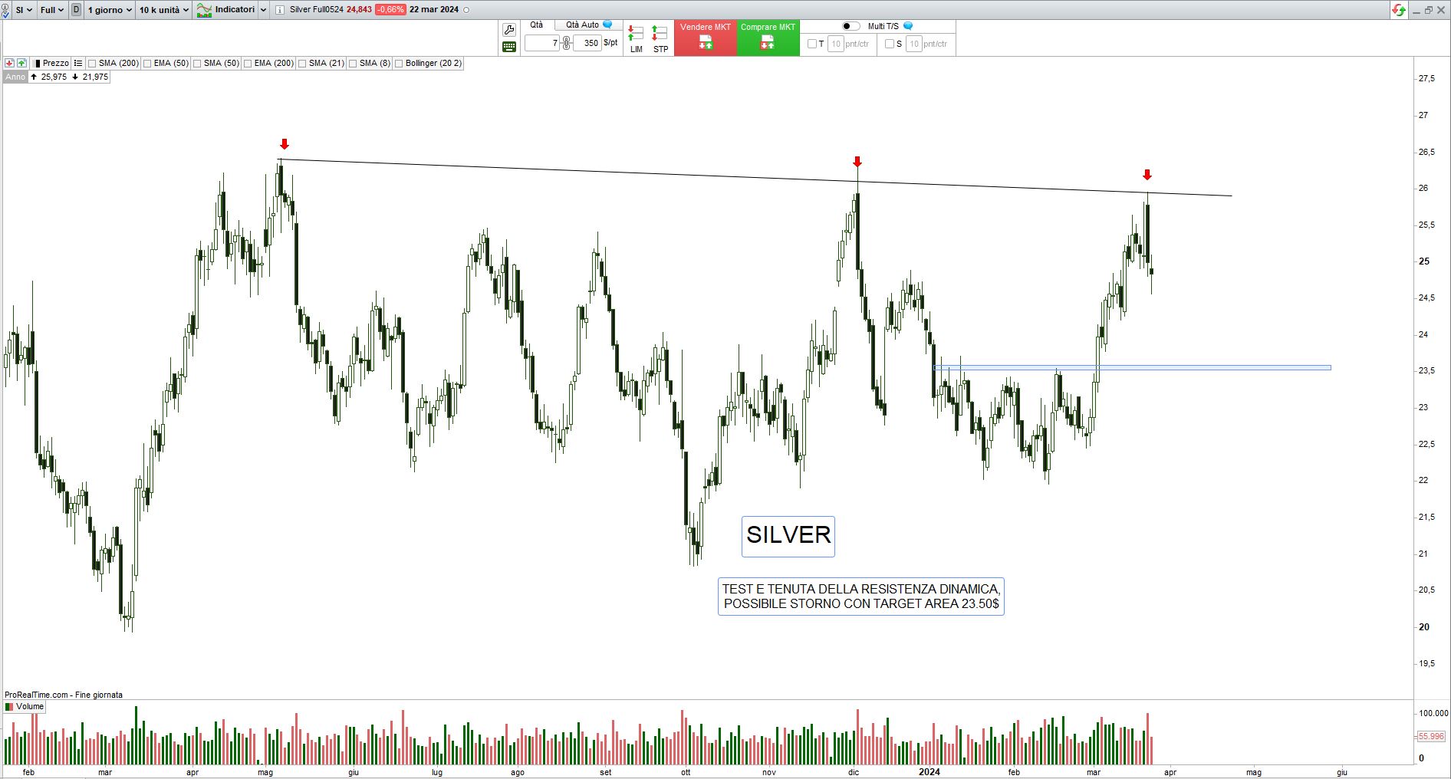
Task: Enable the T target checkbox
Action: click(x=812, y=44)
